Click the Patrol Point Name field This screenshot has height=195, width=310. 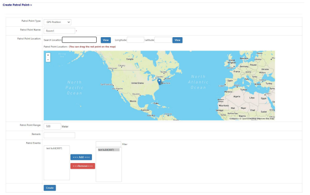(x=59, y=31)
